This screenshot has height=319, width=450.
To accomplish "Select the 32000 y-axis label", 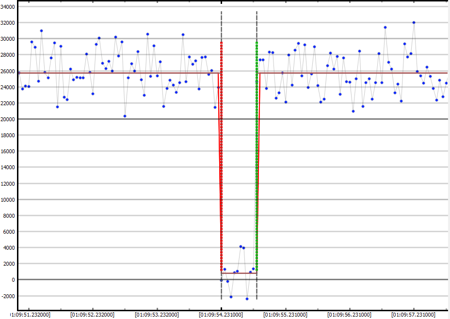I will 8,23.
